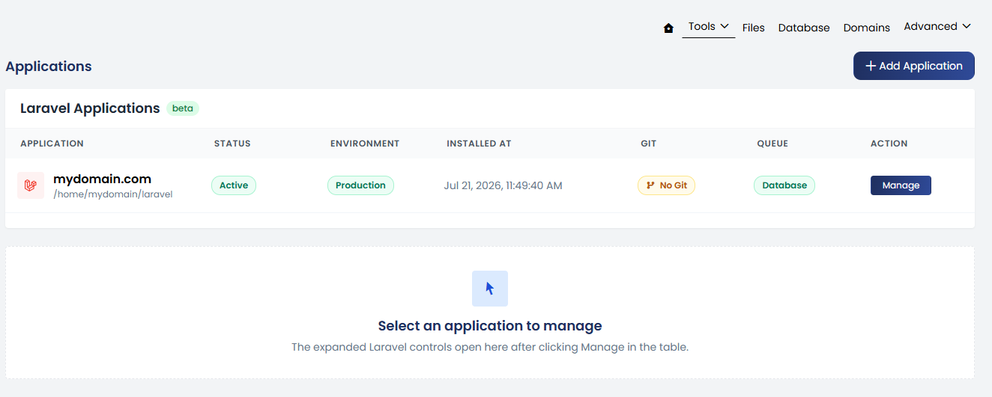Expand the Advanced dropdown menu
This screenshot has height=397, width=992.
pyautogui.click(x=937, y=26)
